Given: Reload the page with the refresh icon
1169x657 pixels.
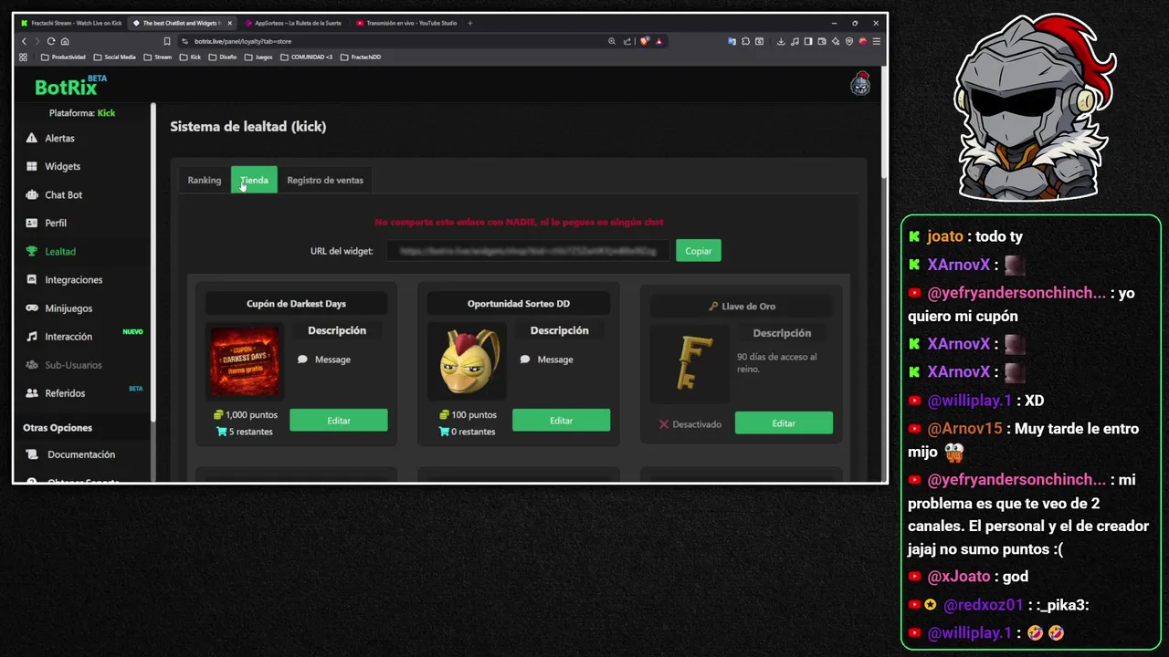Looking at the screenshot, I should point(51,41).
